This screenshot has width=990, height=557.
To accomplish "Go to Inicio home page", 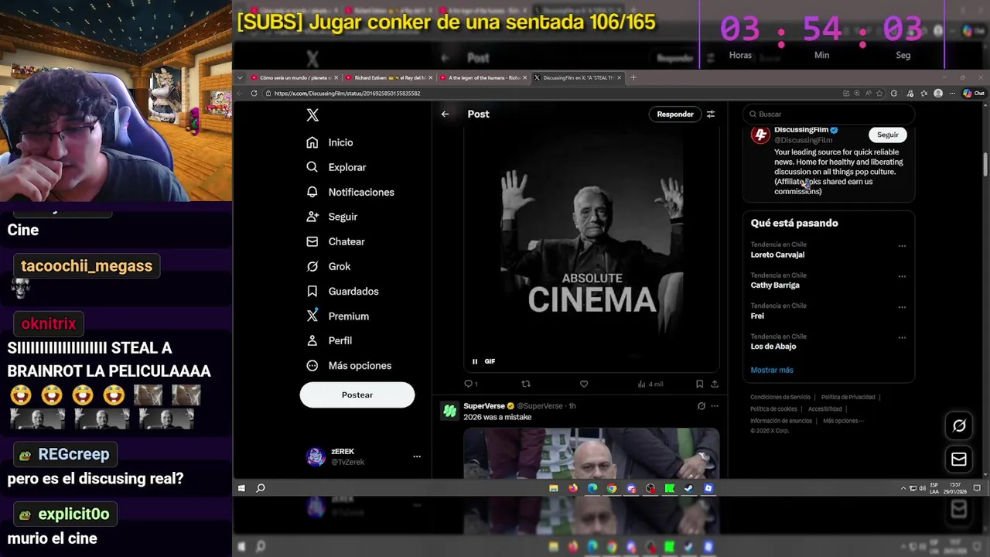I will (x=329, y=142).
